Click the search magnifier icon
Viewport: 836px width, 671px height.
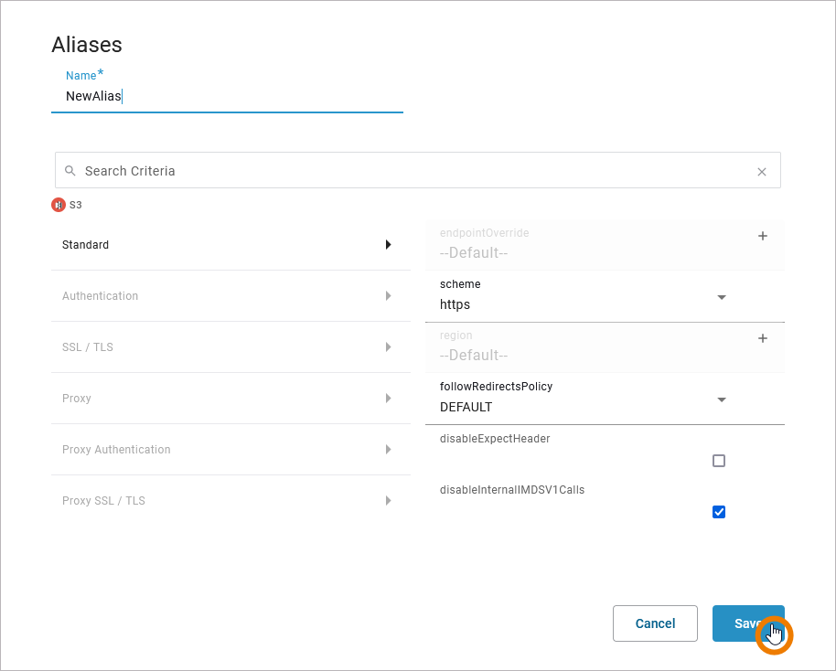70,171
